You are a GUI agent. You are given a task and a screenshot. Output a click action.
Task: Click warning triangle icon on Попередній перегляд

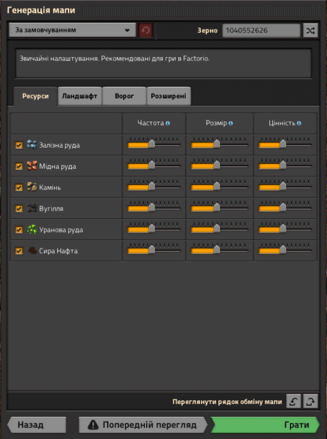93,425
